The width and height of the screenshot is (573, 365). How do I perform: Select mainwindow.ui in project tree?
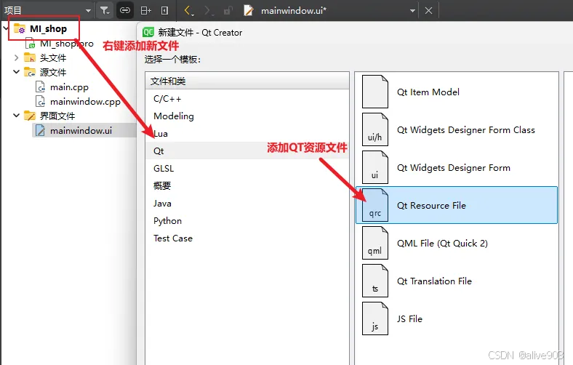pos(81,130)
